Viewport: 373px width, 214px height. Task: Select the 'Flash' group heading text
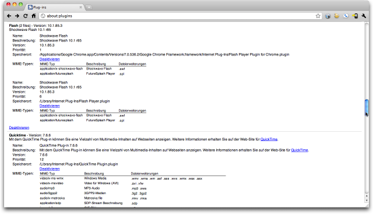point(13,26)
